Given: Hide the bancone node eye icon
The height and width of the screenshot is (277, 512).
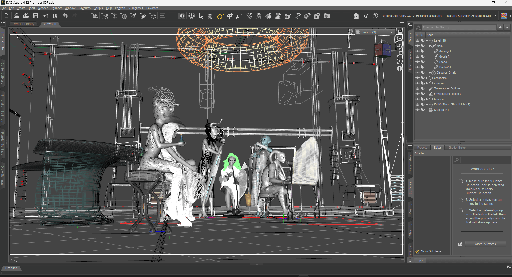Looking at the screenshot, I should pos(417,99).
